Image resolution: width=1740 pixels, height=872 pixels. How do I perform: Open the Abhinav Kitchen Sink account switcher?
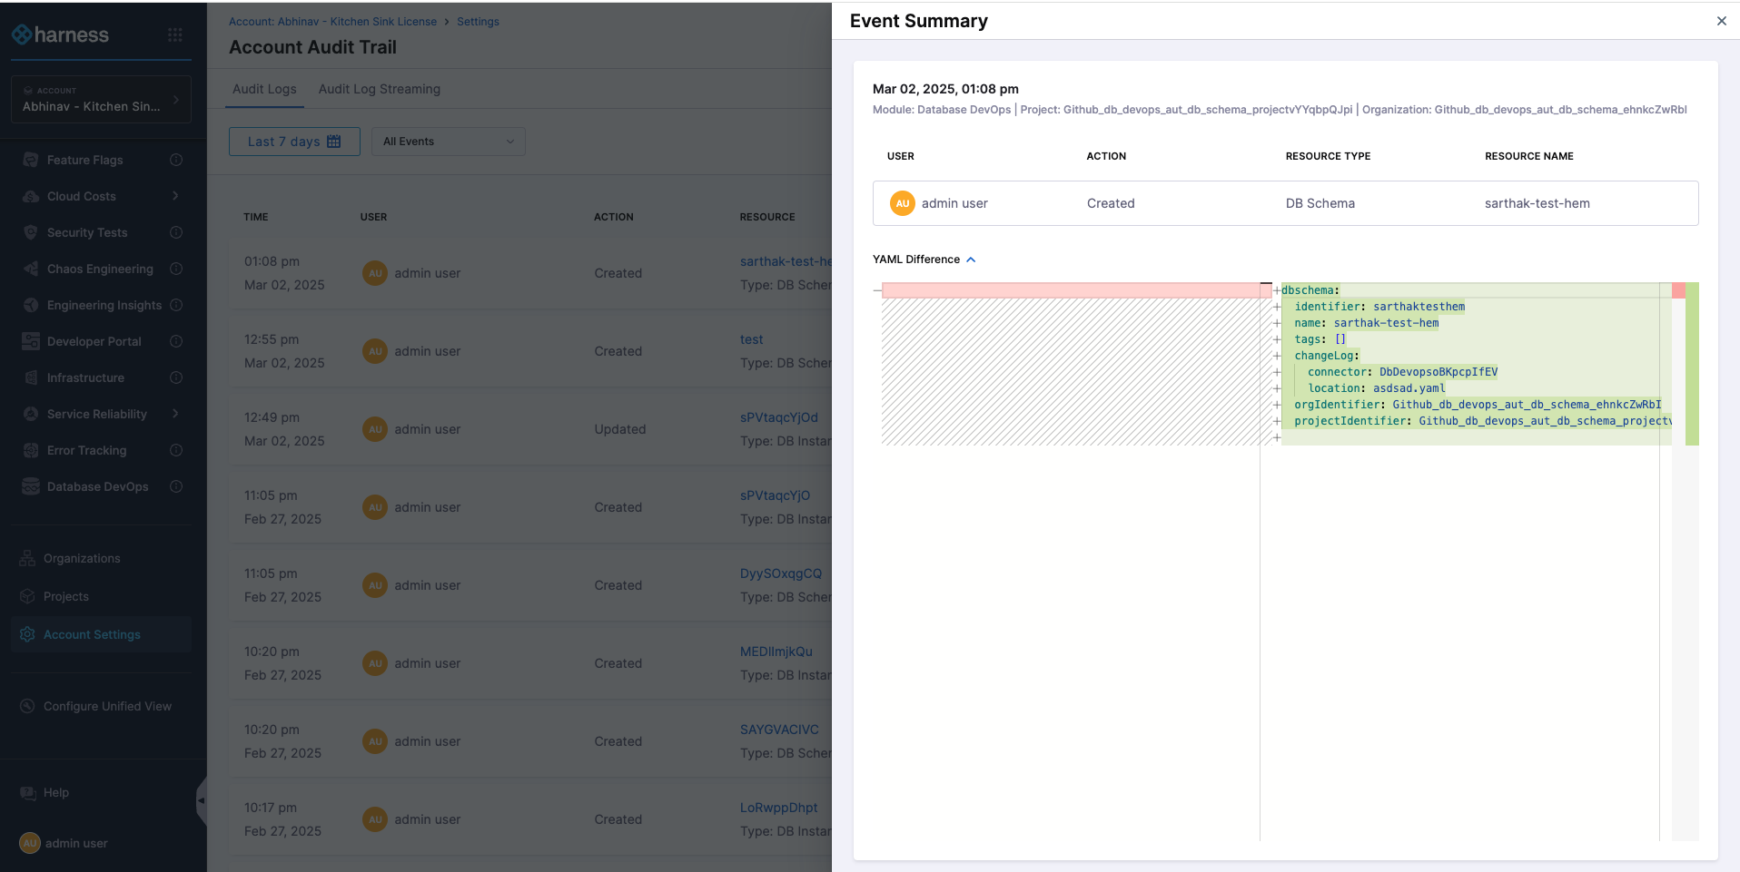pyautogui.click(x=100, y=100)
